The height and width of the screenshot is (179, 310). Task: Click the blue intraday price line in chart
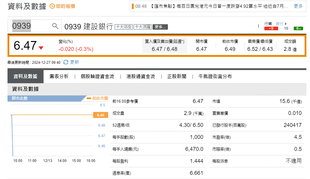(12, 136)
